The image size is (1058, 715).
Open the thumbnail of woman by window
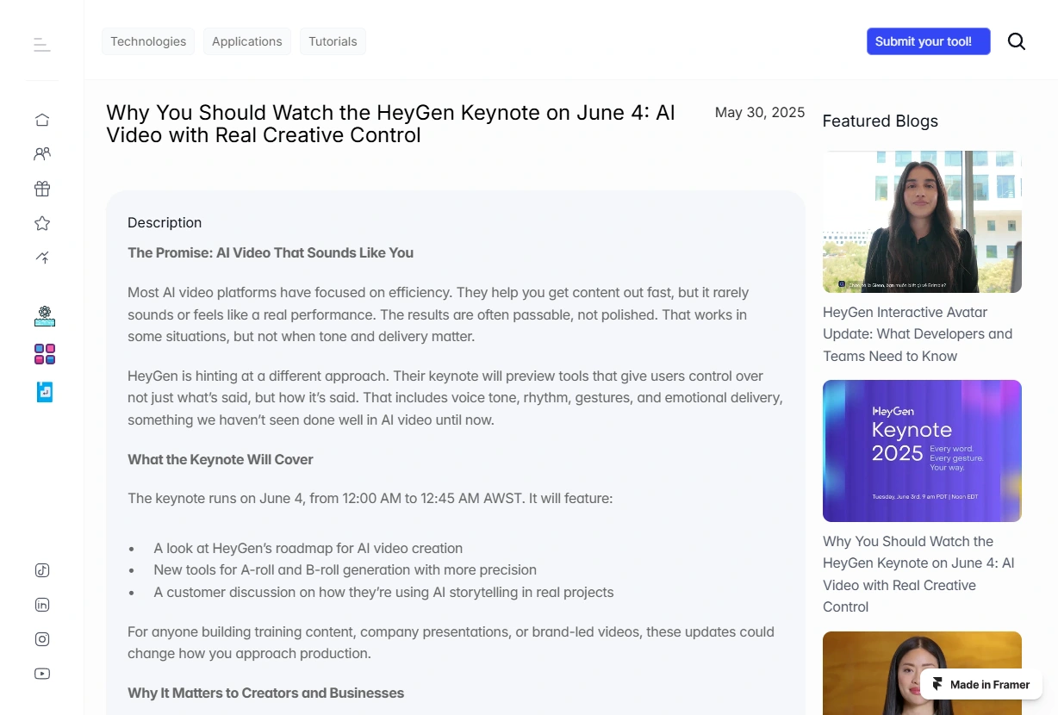[922, 222]
